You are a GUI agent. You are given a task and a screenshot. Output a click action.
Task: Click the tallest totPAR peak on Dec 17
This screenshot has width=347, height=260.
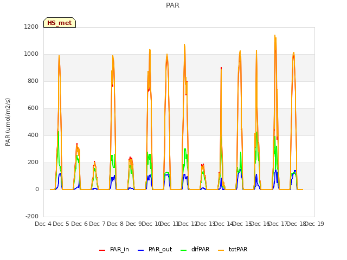(x=275, y=35)
